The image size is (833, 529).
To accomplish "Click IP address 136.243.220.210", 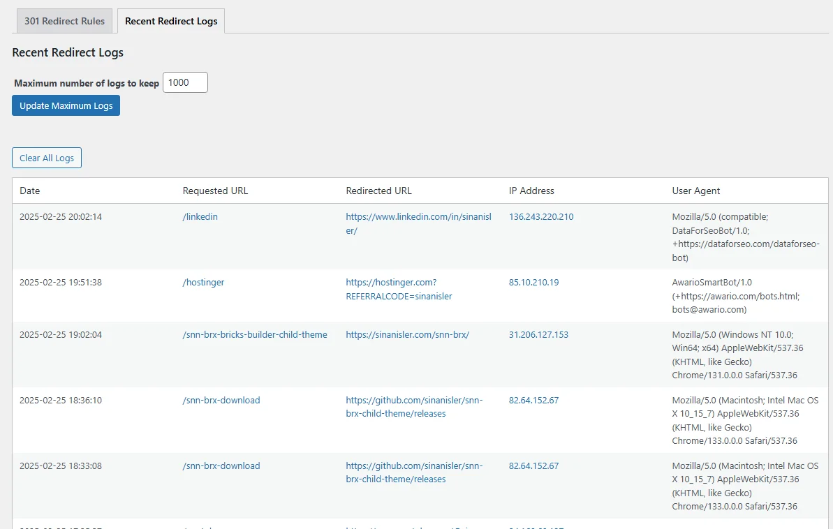I will [541, 217].
